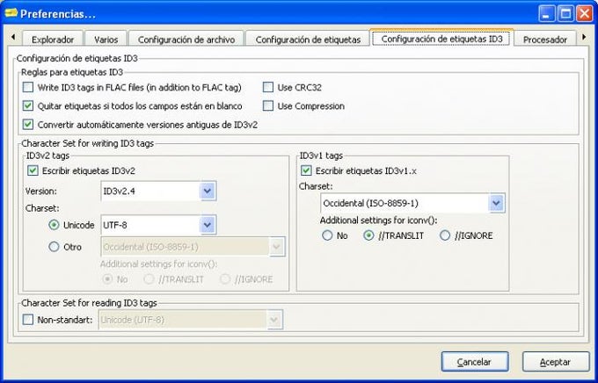
Task: Open the ID3v1 Occidental (ISO-8859-1) charset dropdown
Action: click(412, 203)
